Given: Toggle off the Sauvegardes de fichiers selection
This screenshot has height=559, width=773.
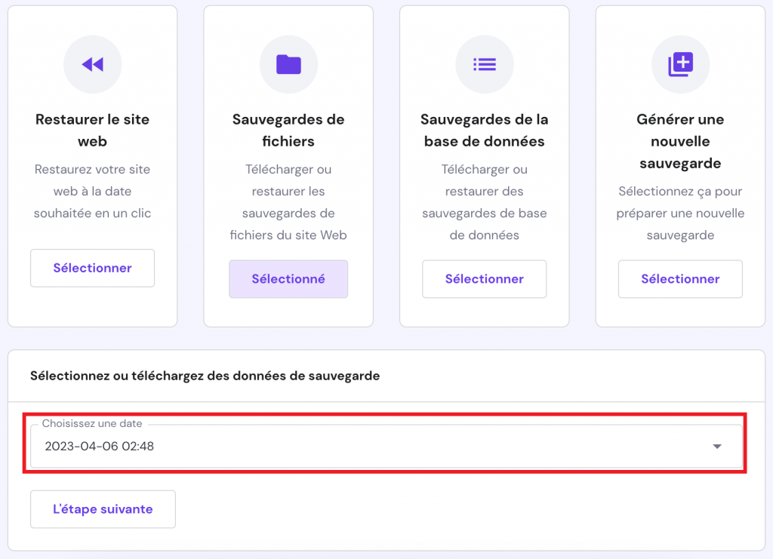Looking at the screenshot, I should 288,278.
